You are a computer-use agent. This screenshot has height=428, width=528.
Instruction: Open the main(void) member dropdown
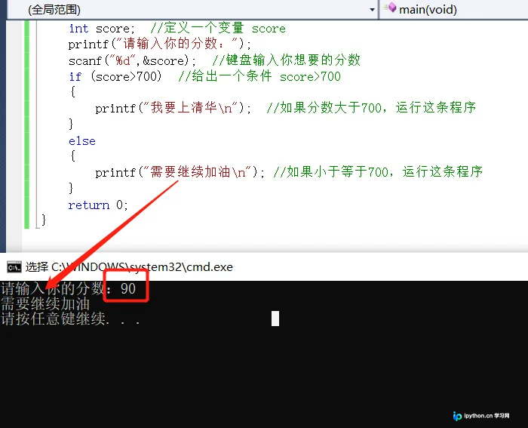[454, 10]
